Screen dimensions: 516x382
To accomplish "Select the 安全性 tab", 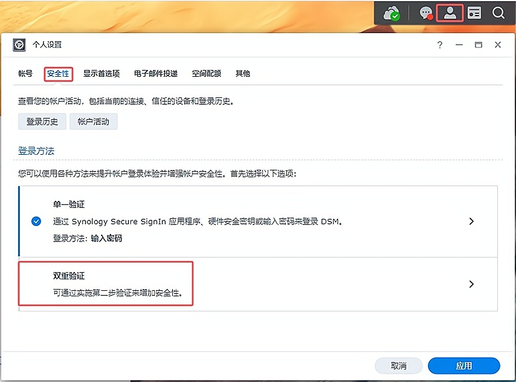I will pyautogui.click(x=58, y=74).
